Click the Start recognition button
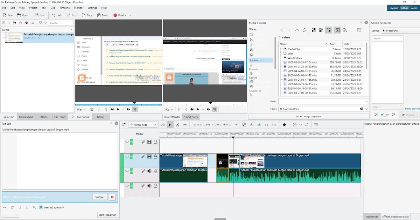 107,215
